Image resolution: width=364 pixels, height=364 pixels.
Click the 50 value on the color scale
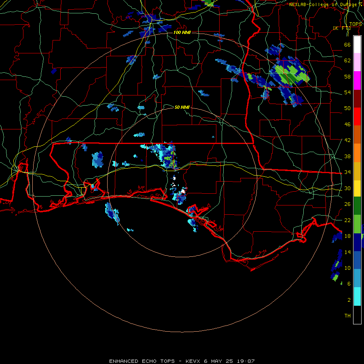(347, 108)
